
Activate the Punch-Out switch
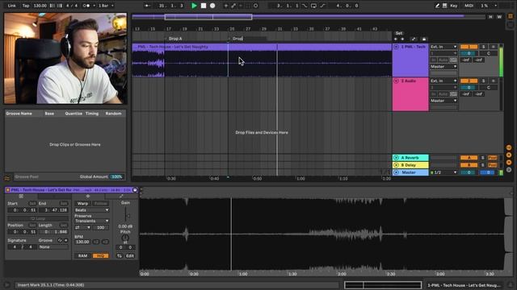(x=322, y=6)
